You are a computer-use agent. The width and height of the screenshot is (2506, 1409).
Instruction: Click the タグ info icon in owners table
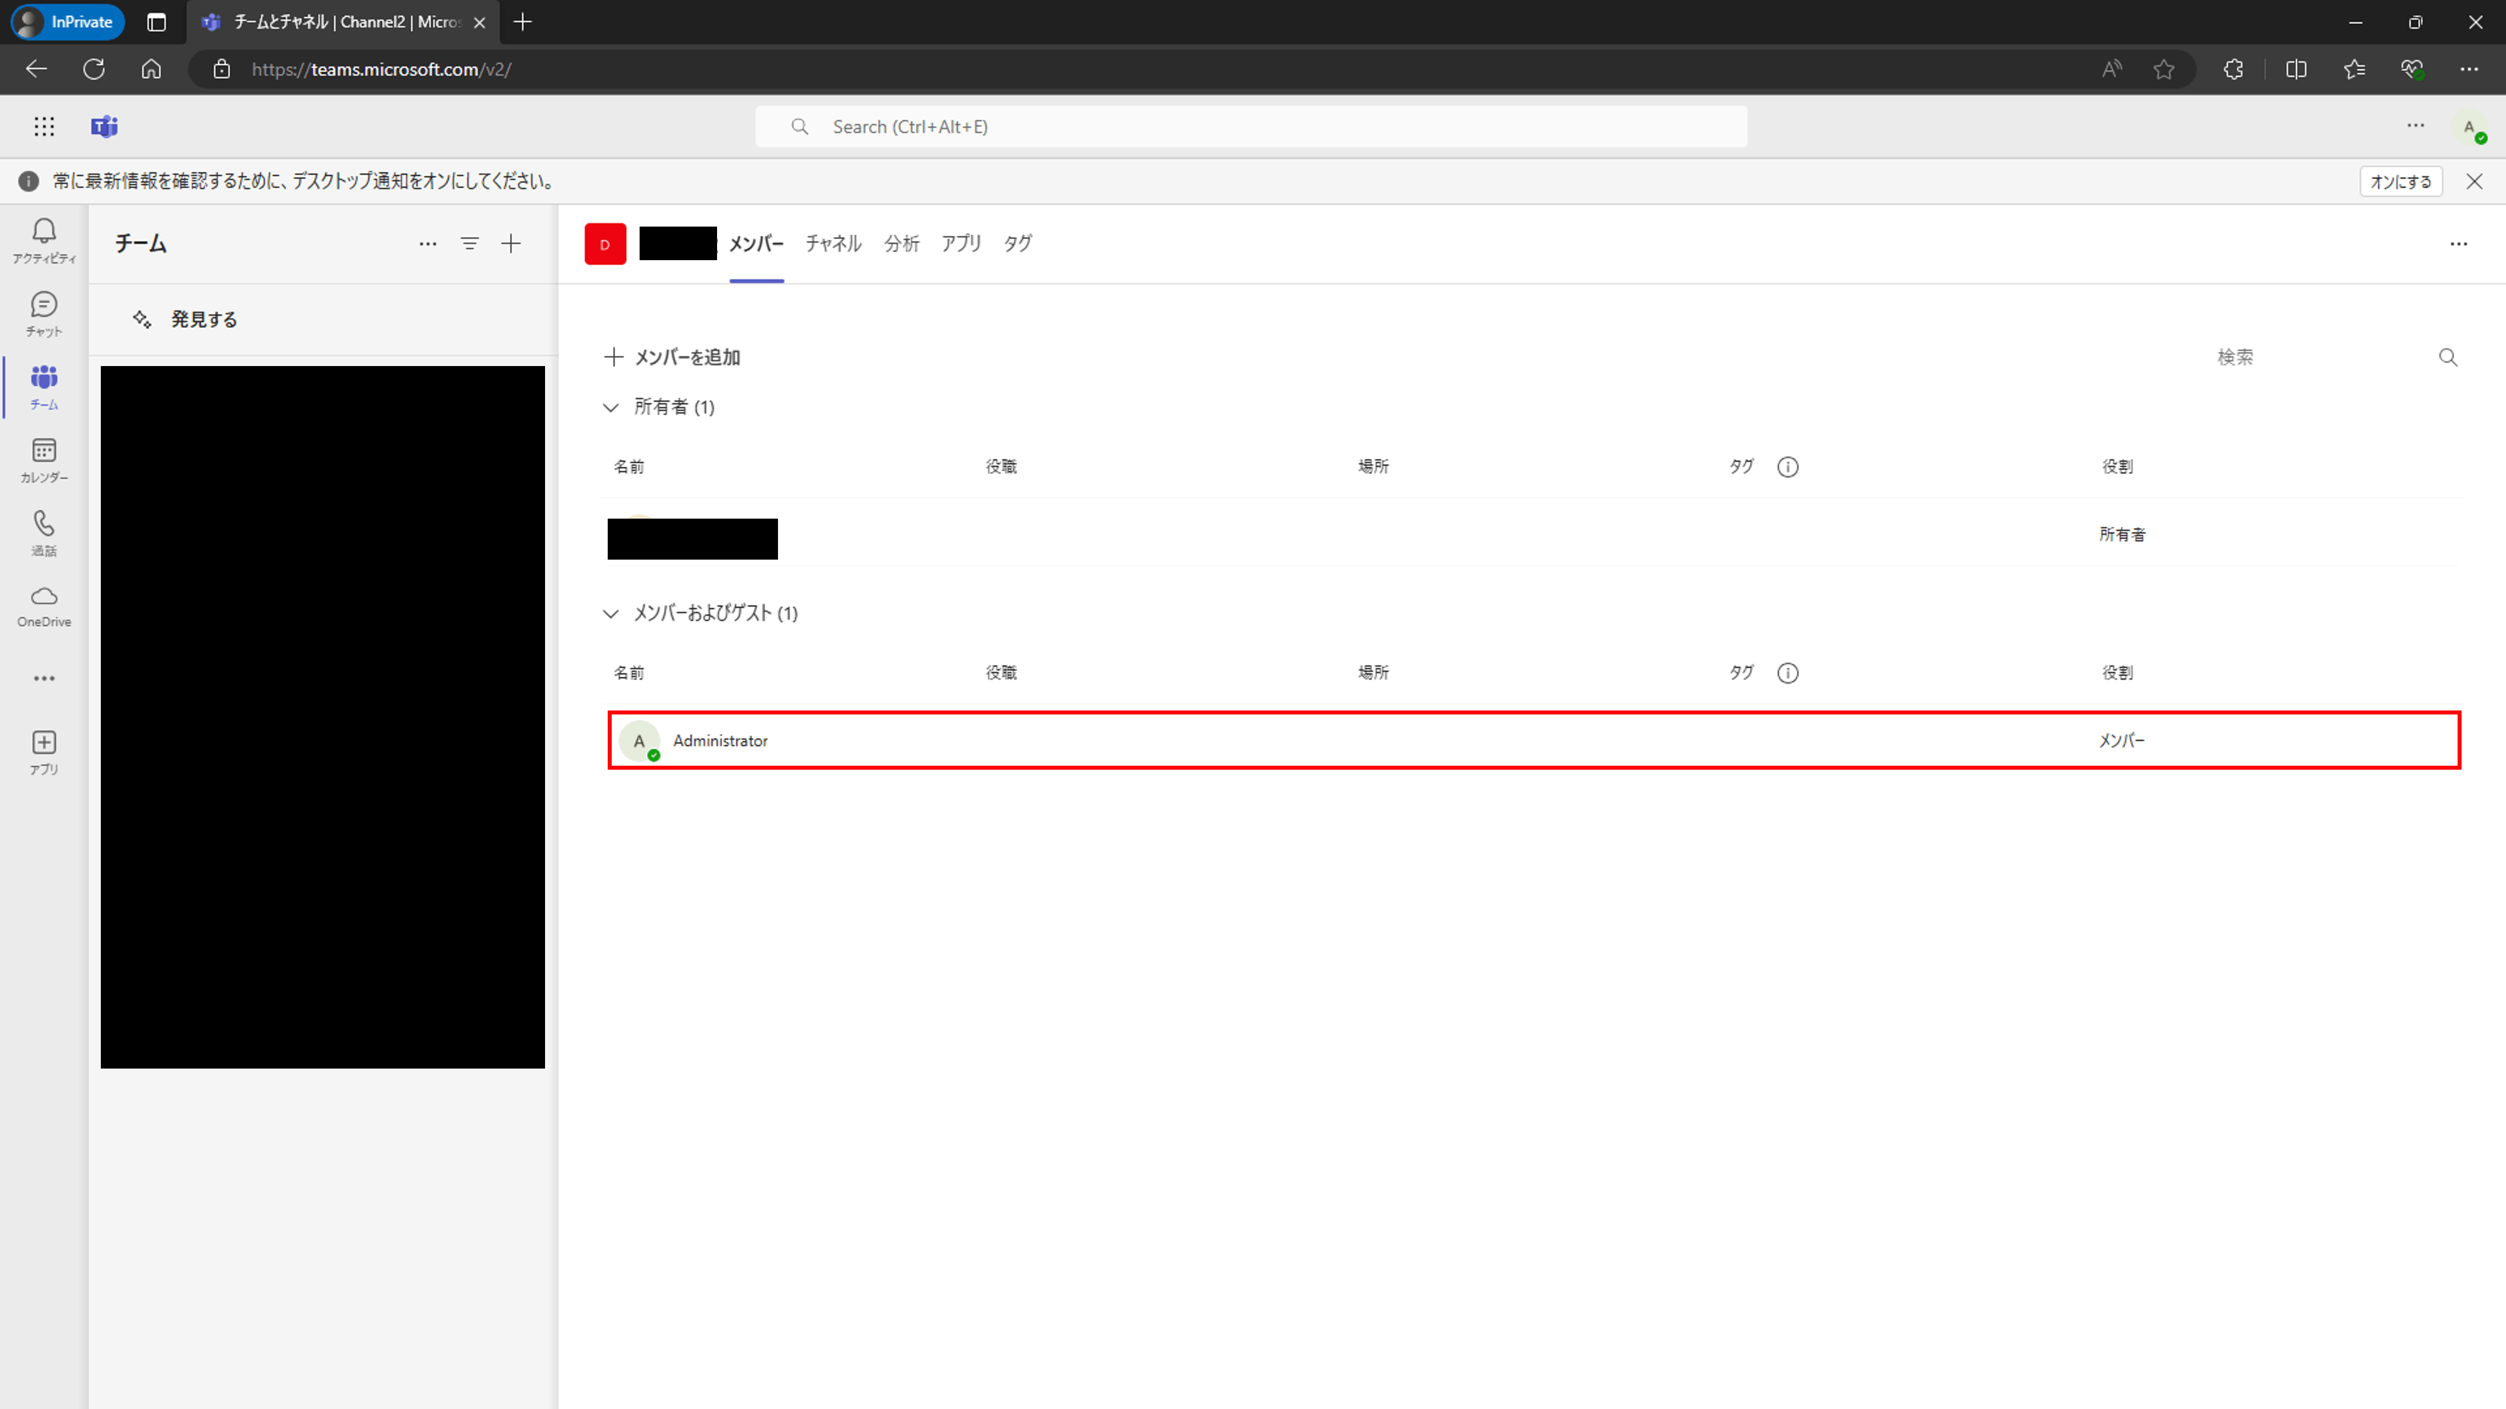point(1787,467)
